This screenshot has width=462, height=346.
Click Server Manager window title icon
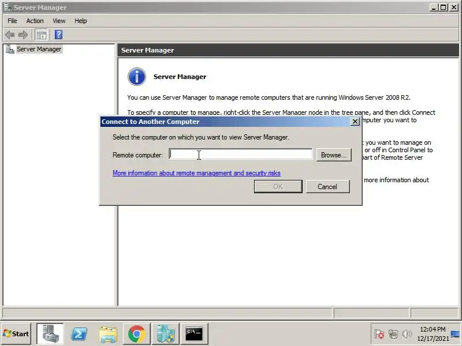8,7
